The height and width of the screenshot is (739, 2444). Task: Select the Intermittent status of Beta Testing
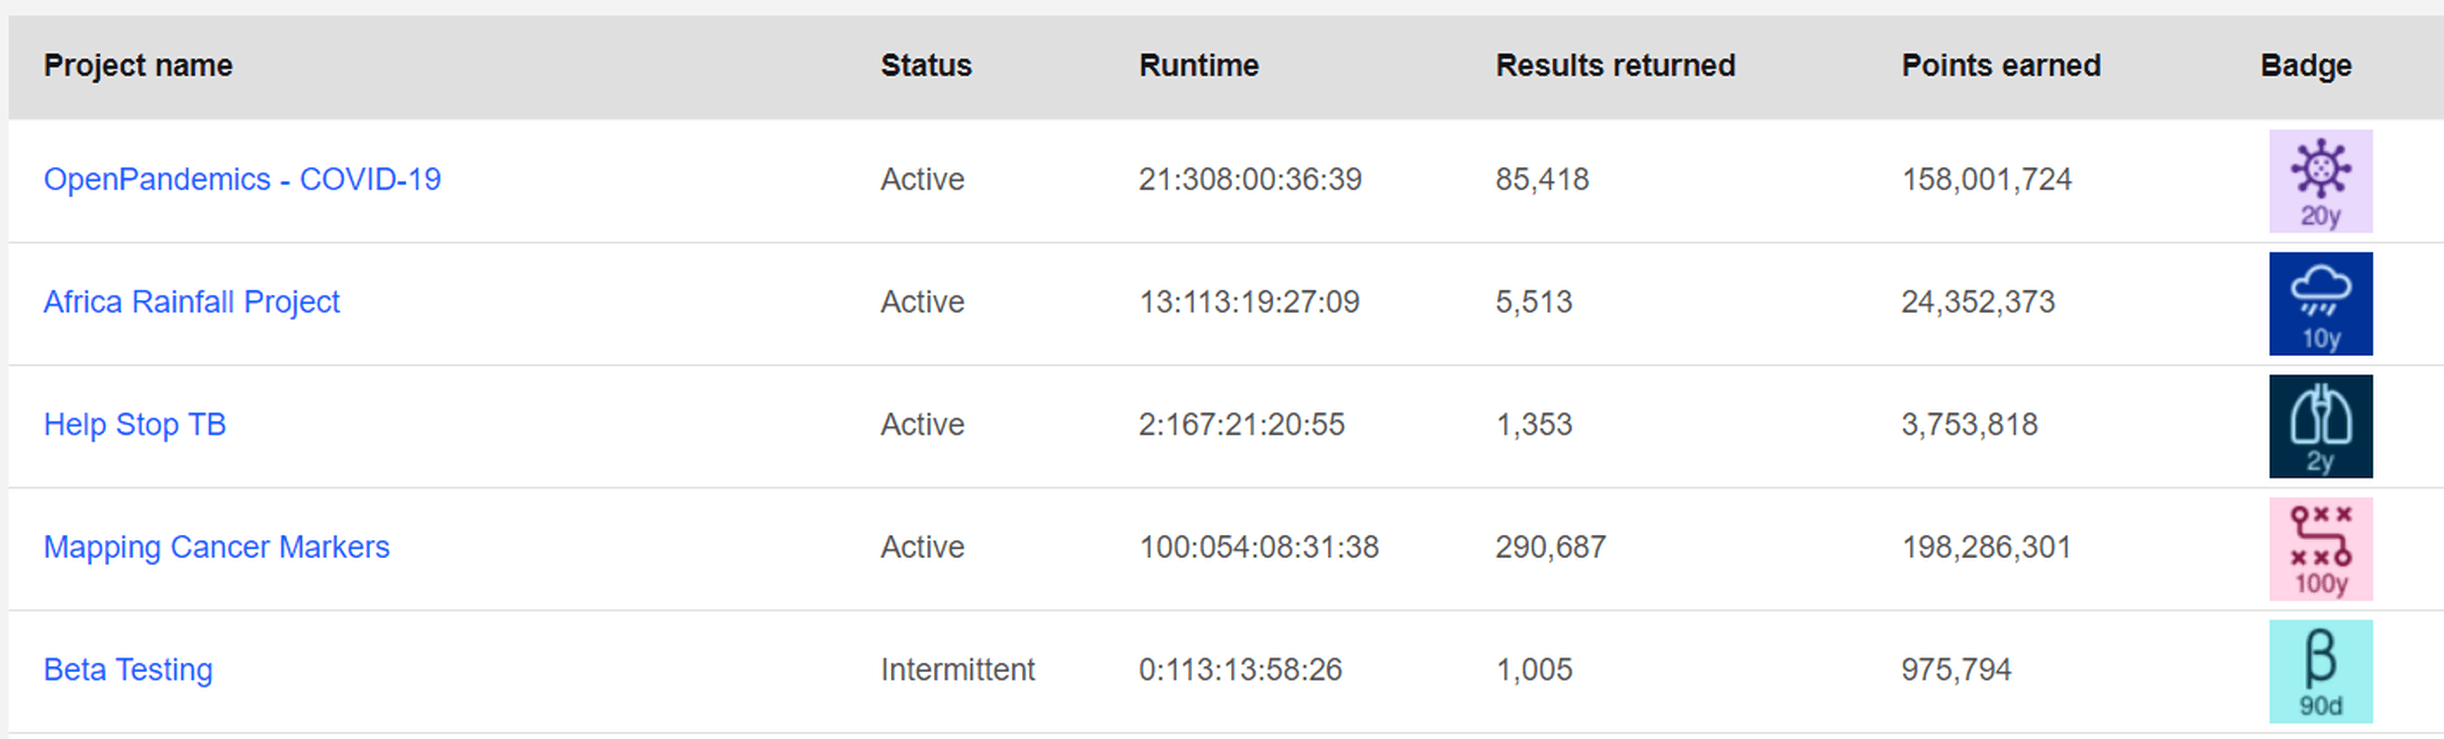pos(957,670)
